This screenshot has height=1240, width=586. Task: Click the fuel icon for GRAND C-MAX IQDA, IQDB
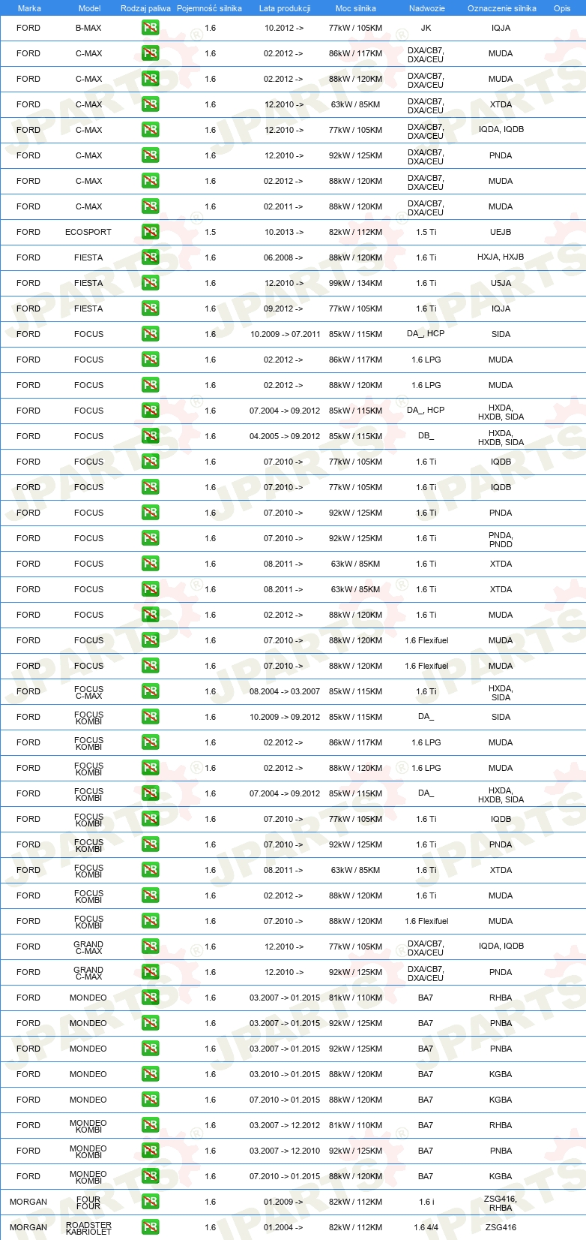(x=150, y=947)
